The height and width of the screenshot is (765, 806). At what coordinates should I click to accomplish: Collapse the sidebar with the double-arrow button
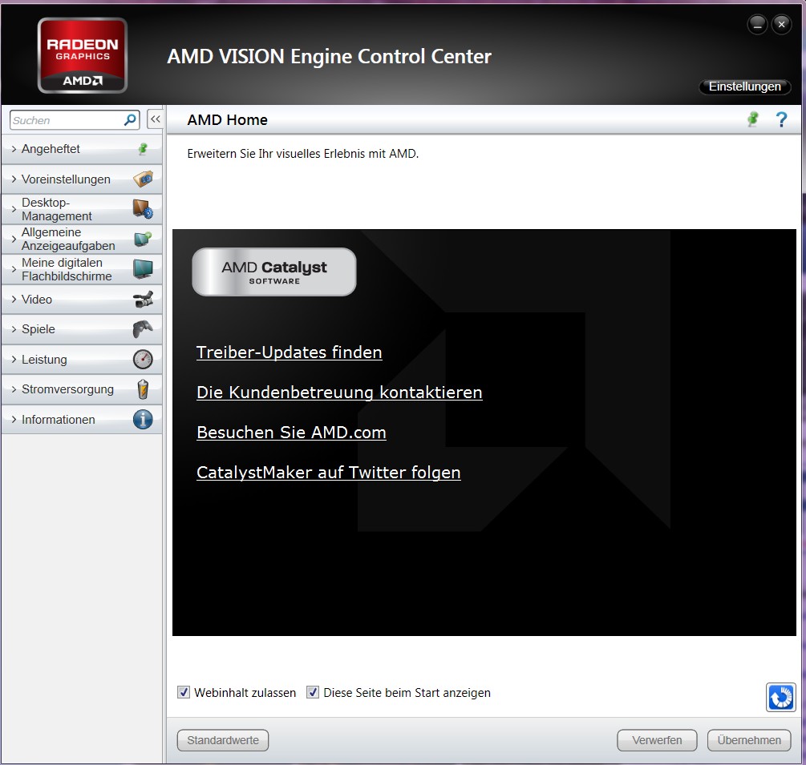pyautogui.click(x=156, y=119)
